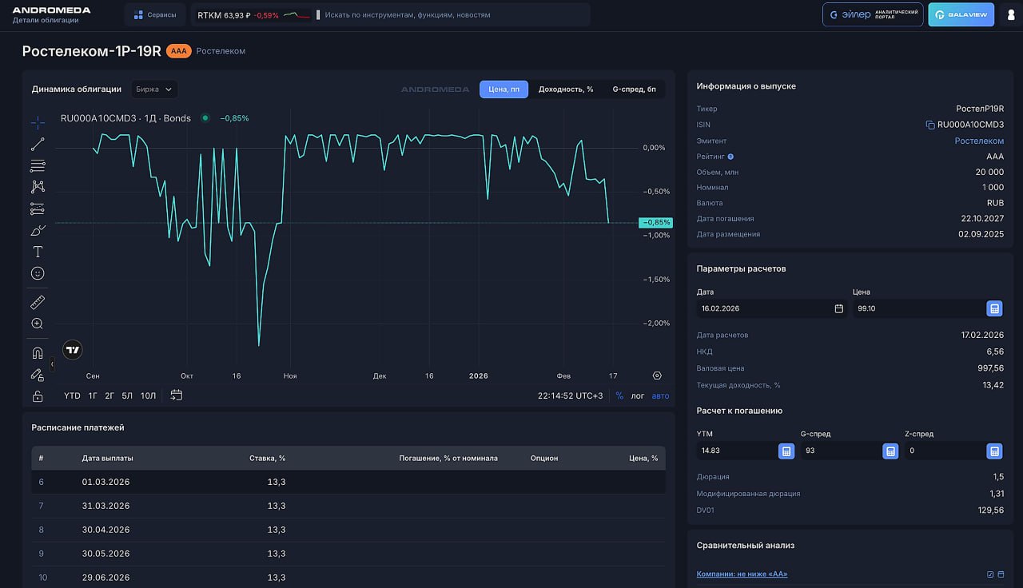Open the 'Ростелеком' issuer link

click(x=979, y=141)
